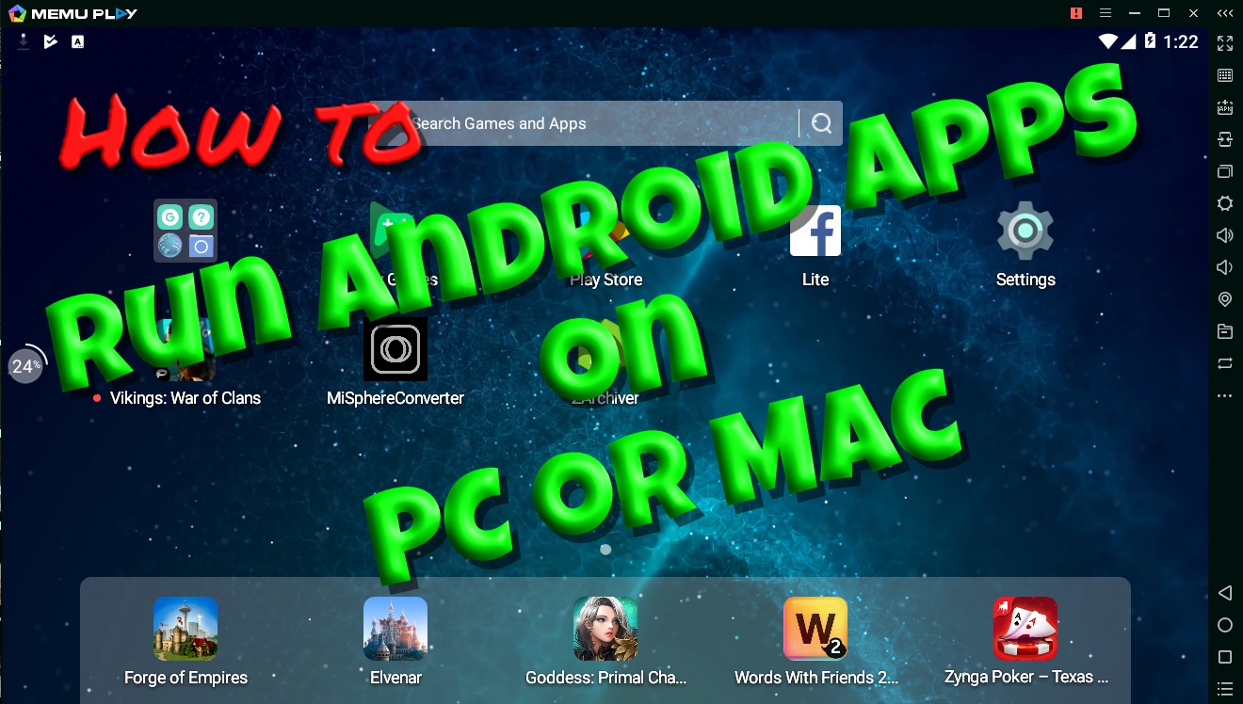Toggle fullscreen mode from the sidebar
The image size is (1243, 704).
click(1224, 43)
